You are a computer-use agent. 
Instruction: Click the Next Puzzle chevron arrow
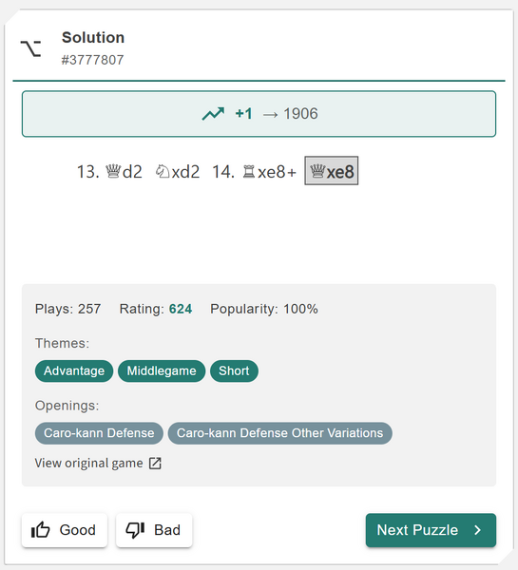click(478, 530)
